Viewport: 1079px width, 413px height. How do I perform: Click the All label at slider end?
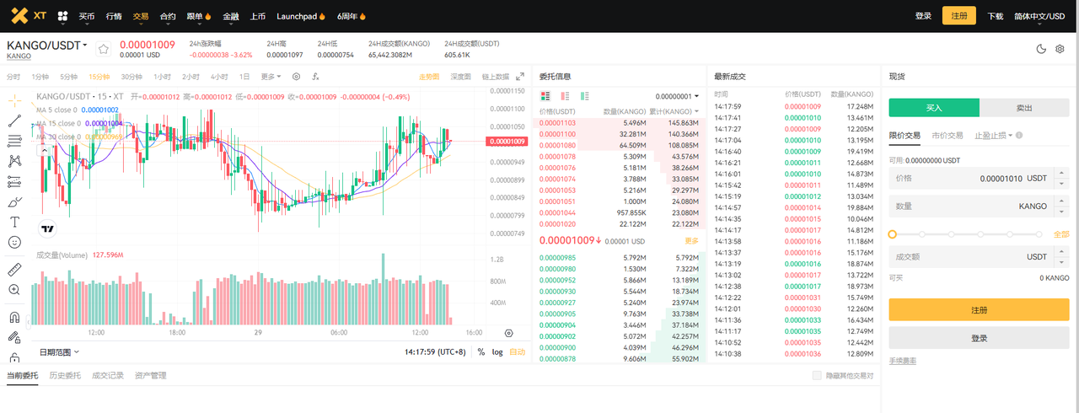pos(1061,233)
